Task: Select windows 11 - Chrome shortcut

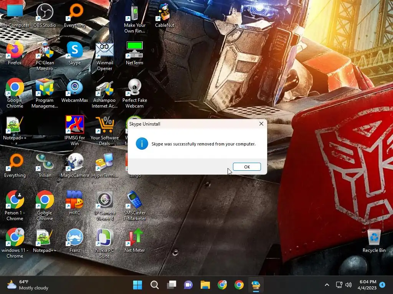Action: click(x=15, y=243)
